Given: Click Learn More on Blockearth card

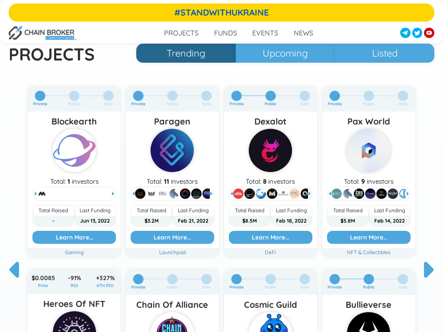Looking at the screenshot, I should (74, 237).
